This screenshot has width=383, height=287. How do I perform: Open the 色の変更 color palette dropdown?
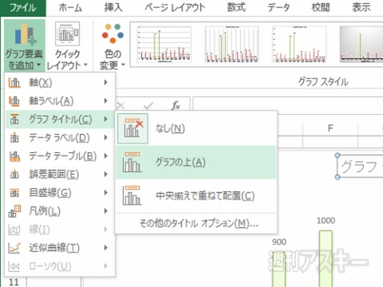click(113, 45)
